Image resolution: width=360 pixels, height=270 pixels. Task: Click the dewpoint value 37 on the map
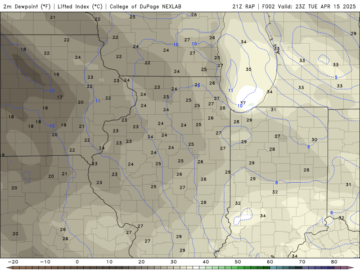243,103
